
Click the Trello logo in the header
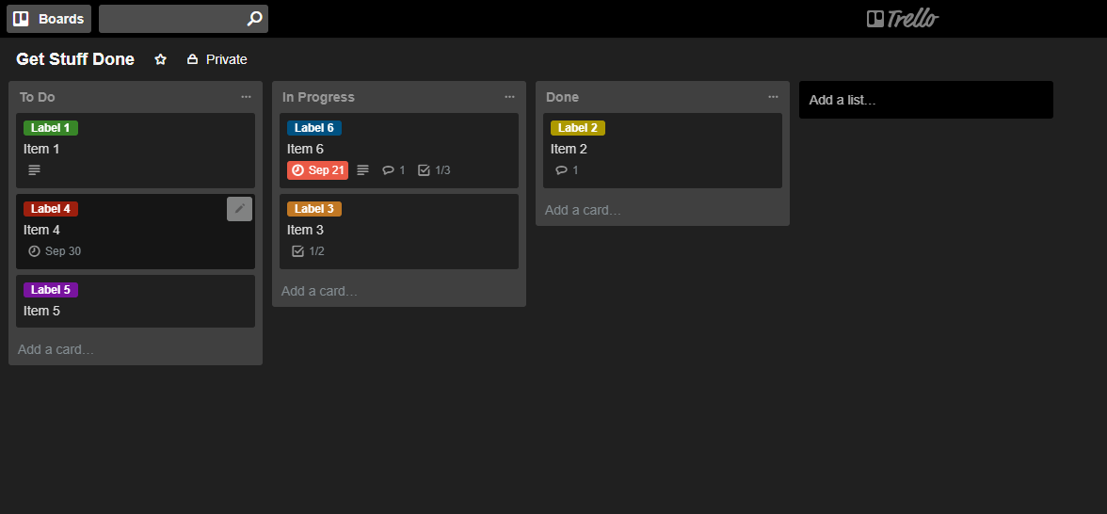903,19
